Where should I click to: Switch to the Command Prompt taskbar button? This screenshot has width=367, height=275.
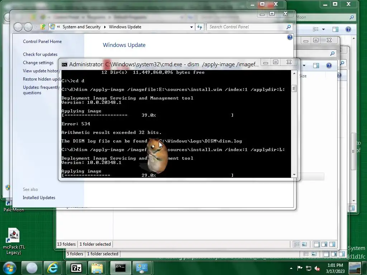[x=120, y=268]
